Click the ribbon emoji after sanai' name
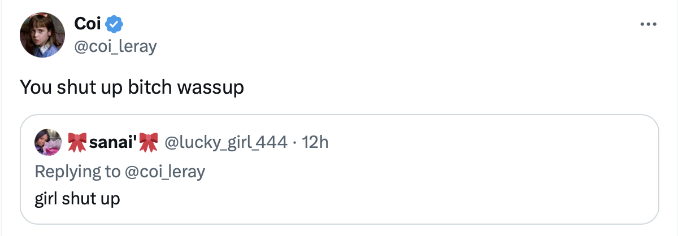This screenshot has width=678, height=236. 148,141
